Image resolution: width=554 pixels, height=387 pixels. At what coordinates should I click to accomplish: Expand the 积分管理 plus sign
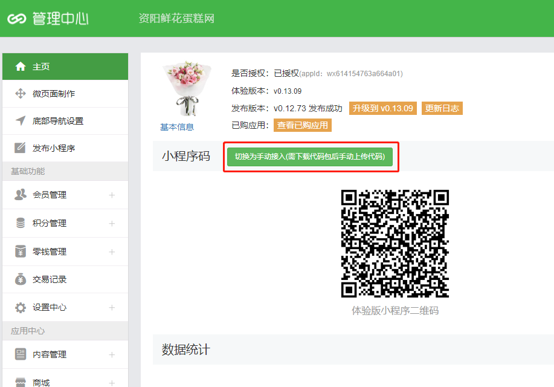coord(112,223)
